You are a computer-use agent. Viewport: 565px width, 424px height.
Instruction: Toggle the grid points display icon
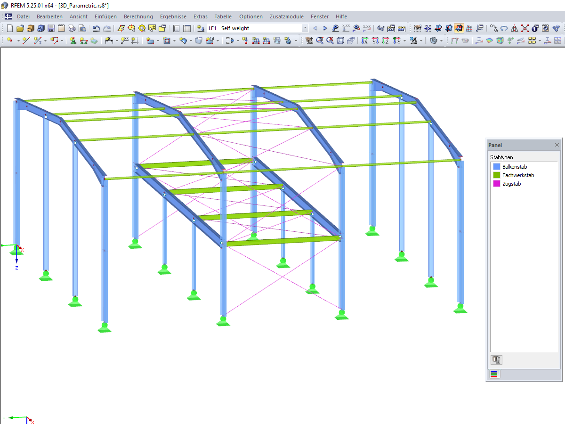coord(417,28)
